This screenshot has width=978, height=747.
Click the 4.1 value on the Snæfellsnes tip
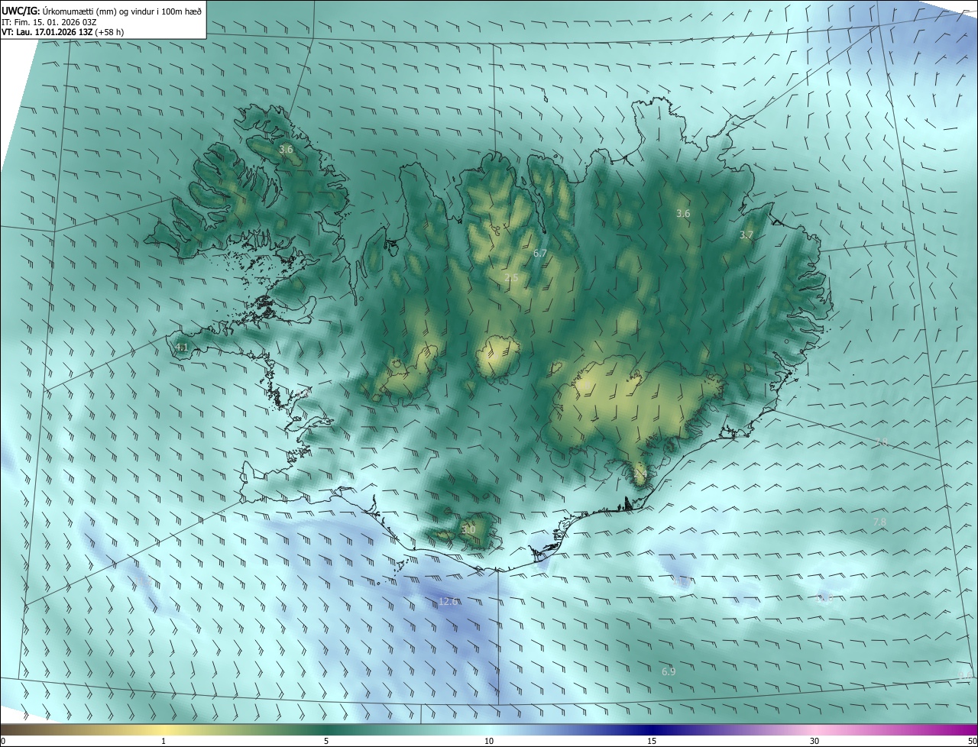click(x=182, y=348)
